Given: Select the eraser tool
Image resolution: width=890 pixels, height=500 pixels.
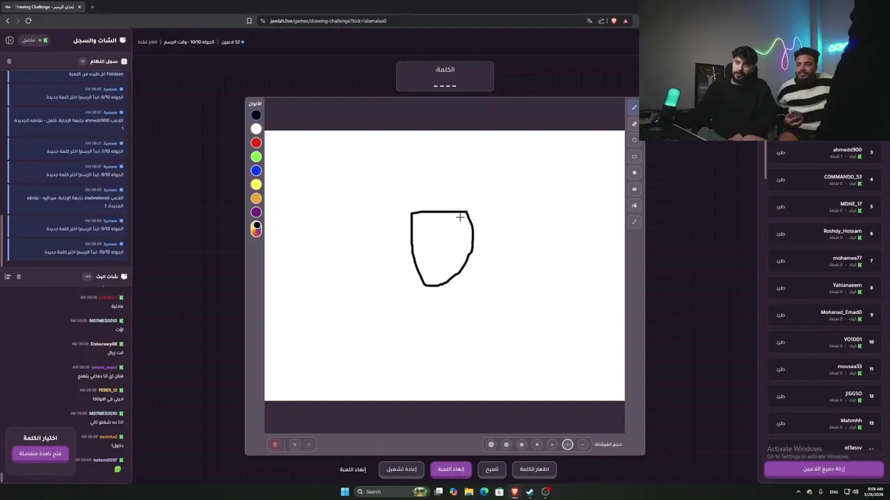Looking at the screenshot, I should pos(633,124).
